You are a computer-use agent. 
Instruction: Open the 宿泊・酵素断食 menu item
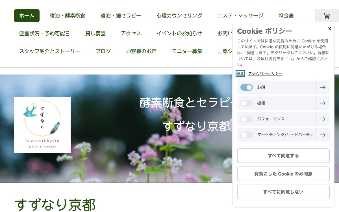tap(68, 16)
